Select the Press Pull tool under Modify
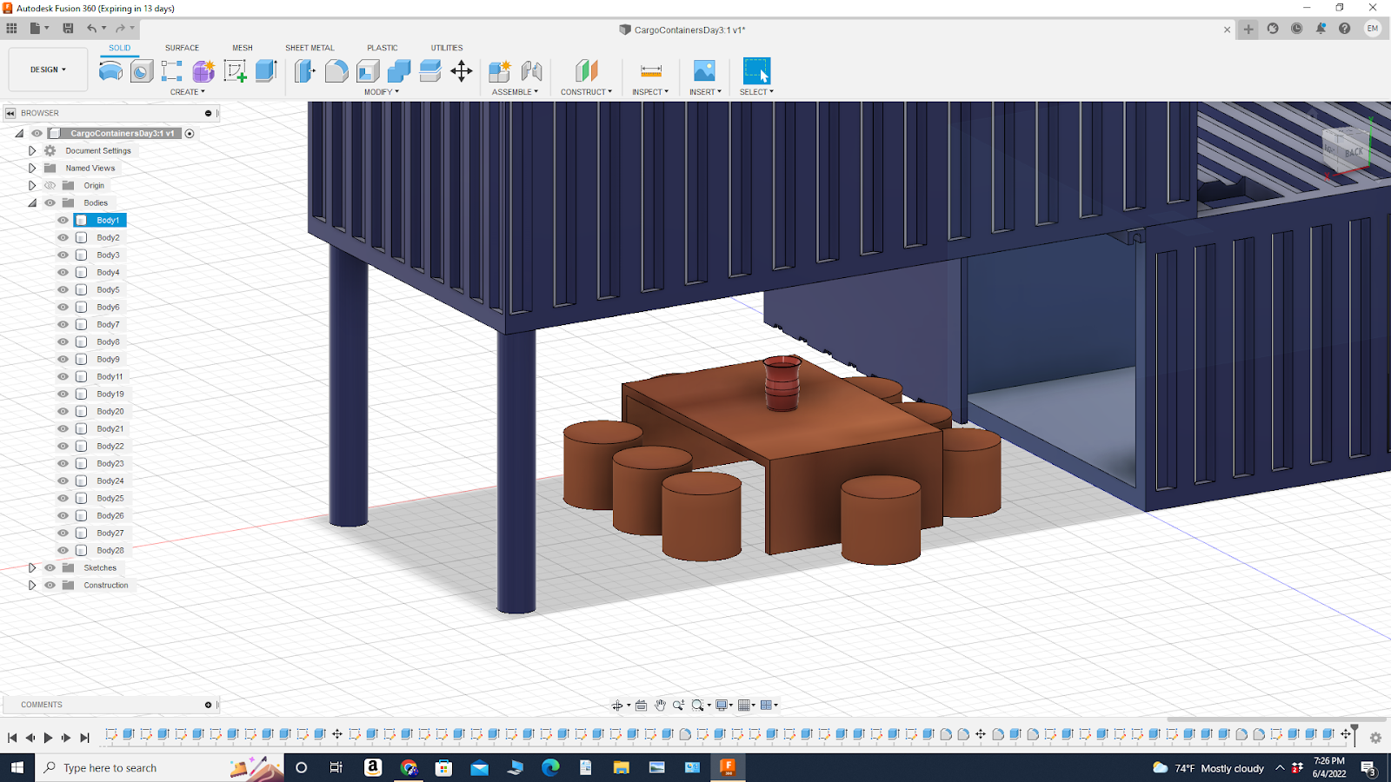This screenshot has width=1391, height=782. (x=304, y=71)
